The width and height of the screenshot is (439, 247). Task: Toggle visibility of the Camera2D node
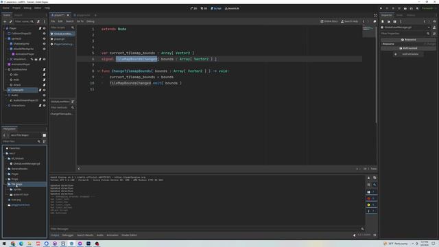(x=44, y=90)
